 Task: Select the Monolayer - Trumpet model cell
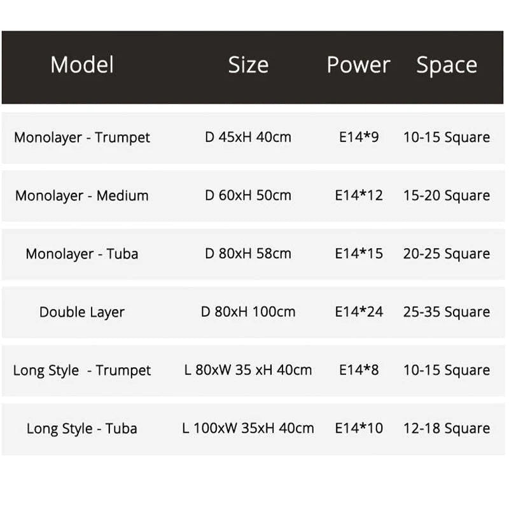[82, 137]
